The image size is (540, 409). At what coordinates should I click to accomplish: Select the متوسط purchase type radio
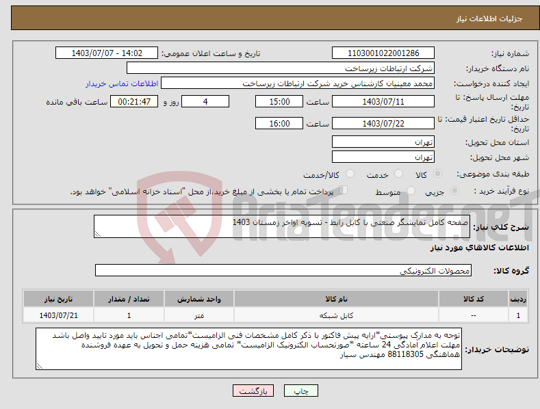(x=411, y=191)
